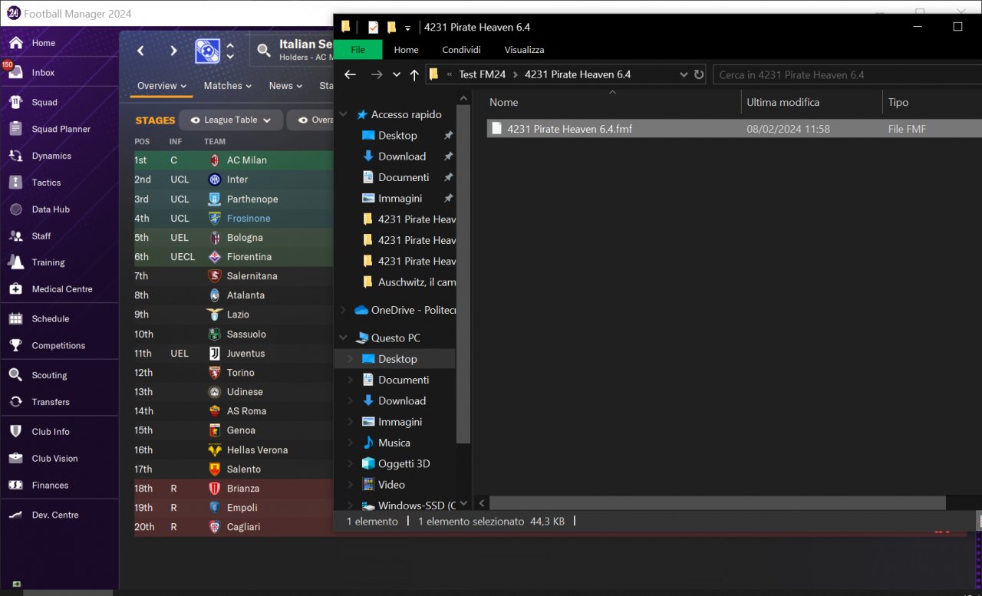Click the Schedule calendar icon
The height and width of the screenshot is (596, 982).
(15, 318)
